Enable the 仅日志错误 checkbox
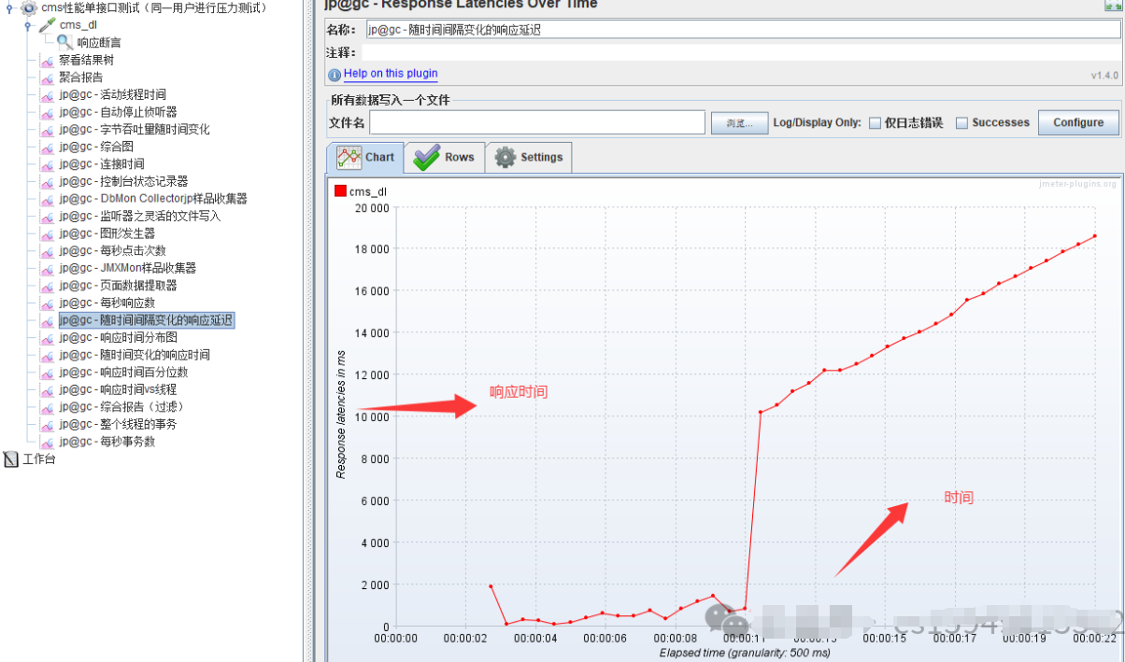Image resolution: width=1125 pixels, height=662 pixels. coord(875,122)
